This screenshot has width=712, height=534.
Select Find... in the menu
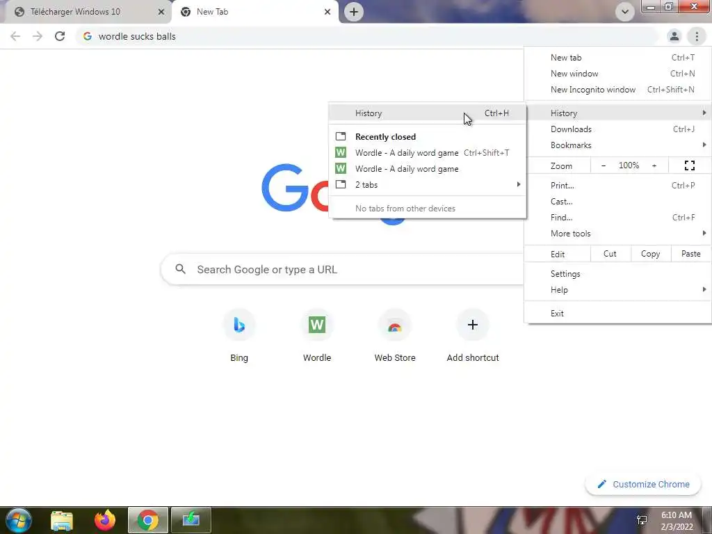(617, 218)
